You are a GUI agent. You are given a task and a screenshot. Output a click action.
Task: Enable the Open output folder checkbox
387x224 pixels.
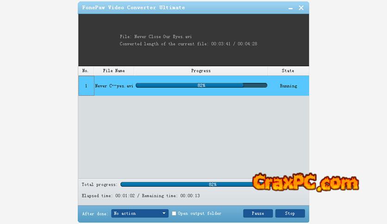click(x=174, y=213)
